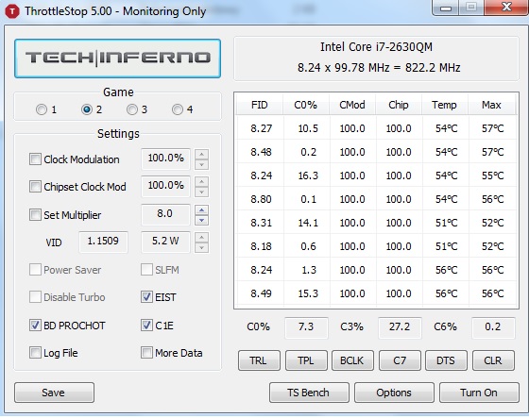This screenshot has width=529, height=418.
Task: Click the C0% cell reading 16.3
Action: [307, 176]
